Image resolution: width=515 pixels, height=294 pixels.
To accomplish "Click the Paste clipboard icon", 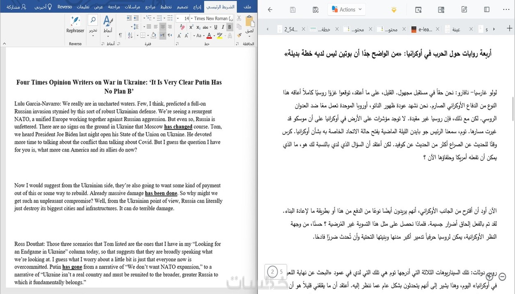I will point(250,21).
